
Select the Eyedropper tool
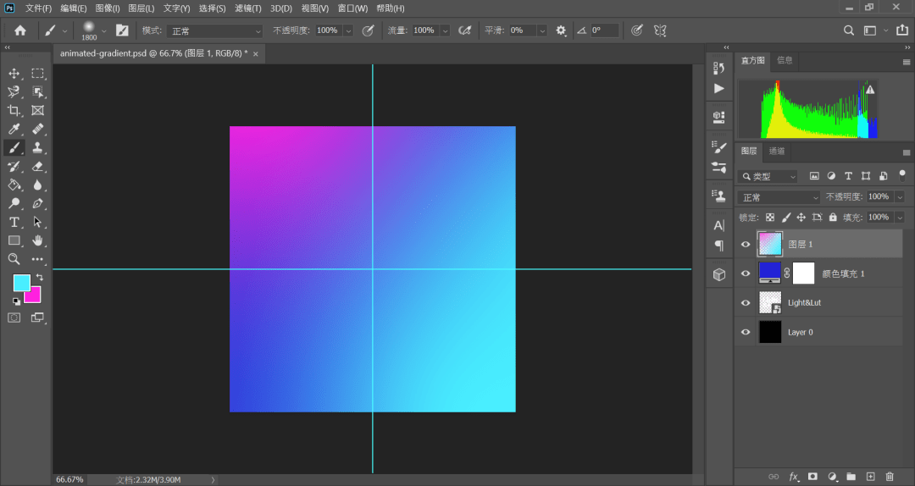click(x=14, y=129)
